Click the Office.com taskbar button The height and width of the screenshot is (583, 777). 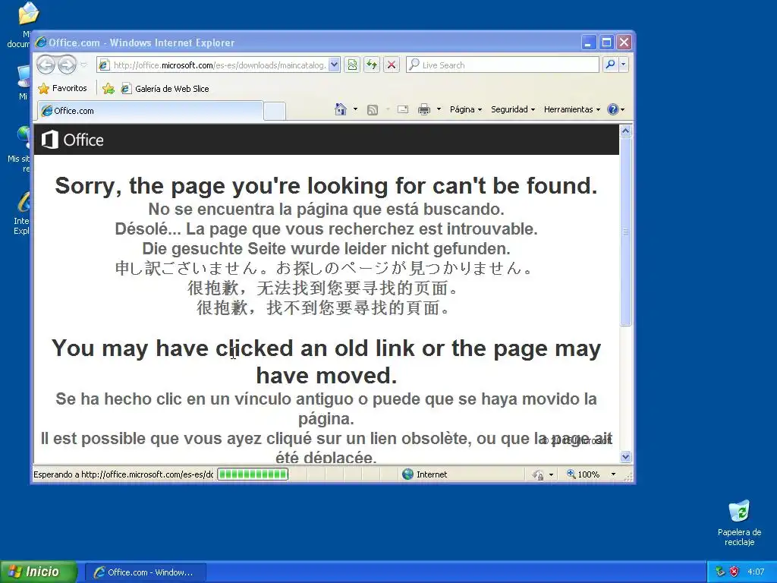click(x=146, y=572)
